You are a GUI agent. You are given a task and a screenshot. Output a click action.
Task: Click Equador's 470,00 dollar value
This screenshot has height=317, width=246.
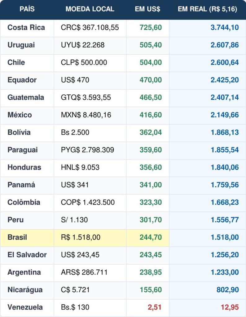tap(152, 80)
